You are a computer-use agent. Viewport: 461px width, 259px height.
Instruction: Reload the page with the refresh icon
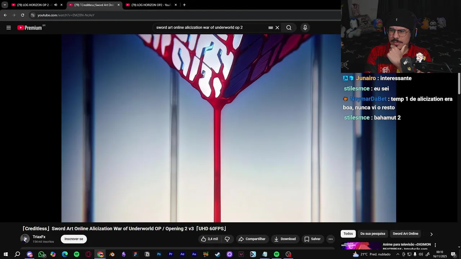point(22,15)
